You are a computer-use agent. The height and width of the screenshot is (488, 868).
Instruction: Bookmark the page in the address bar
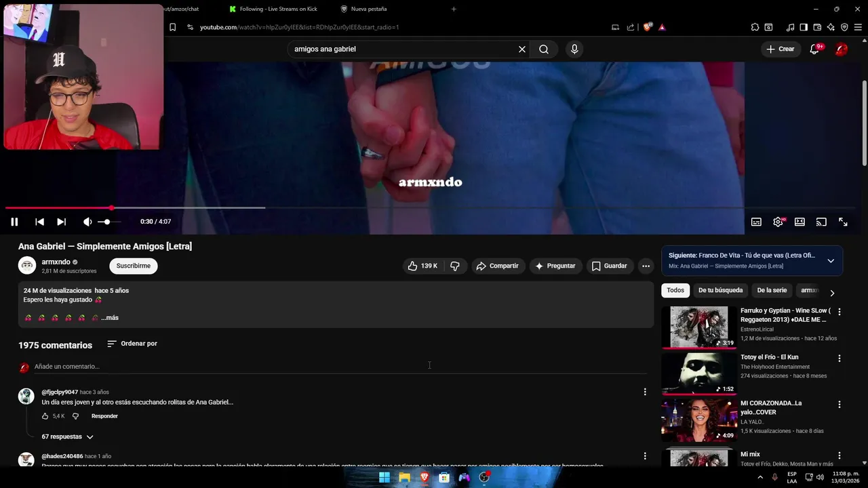click(172, 27)
